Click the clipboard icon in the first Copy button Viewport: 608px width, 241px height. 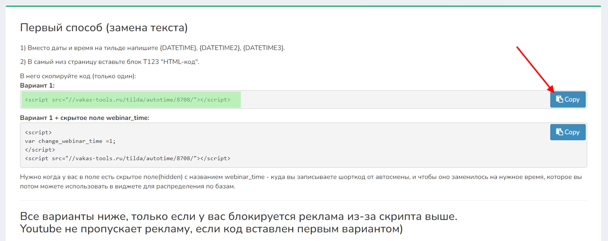click(559, 99)
